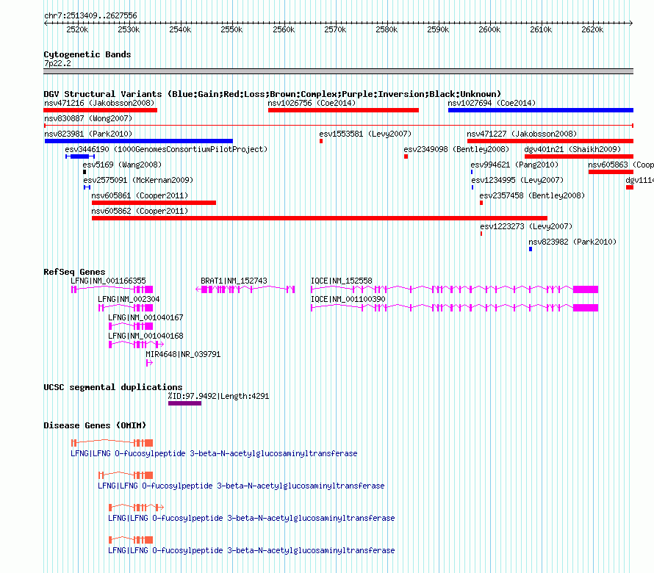This screenshot has width=654, height=573.
Task: Click the Disease Genes (OMIM) track title
Action: (x=95, y=425)
